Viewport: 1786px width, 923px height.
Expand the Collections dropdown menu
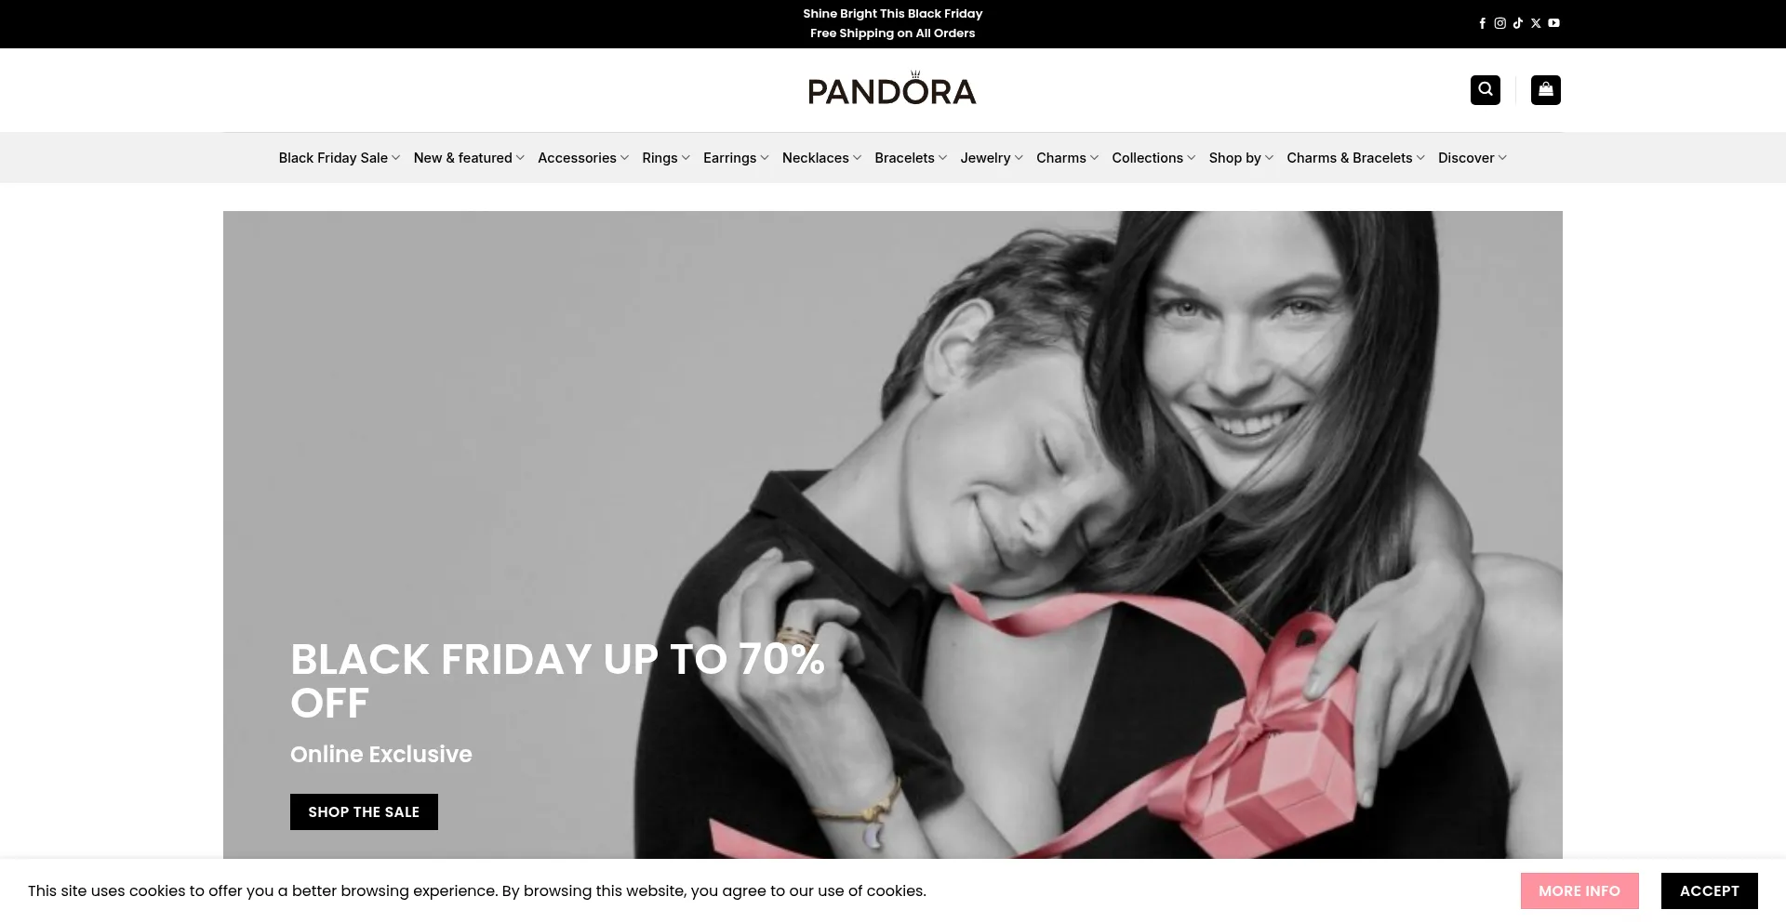[x=1153, y=158]
